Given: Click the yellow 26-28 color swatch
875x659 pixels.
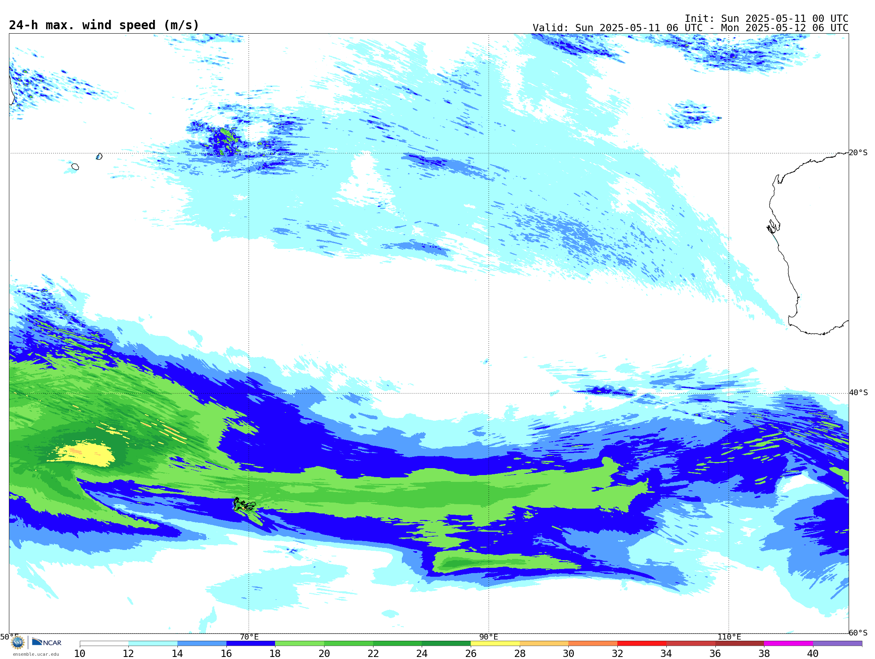Looking at the screenshot, I should (495, 644).
